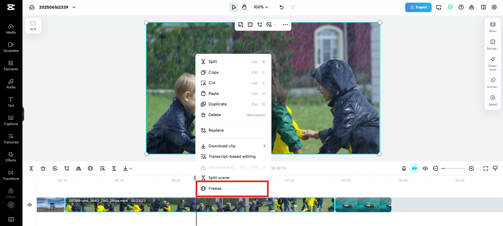Choose Split from the context menu
Screen dimensions: 503x226
(233, 62)
